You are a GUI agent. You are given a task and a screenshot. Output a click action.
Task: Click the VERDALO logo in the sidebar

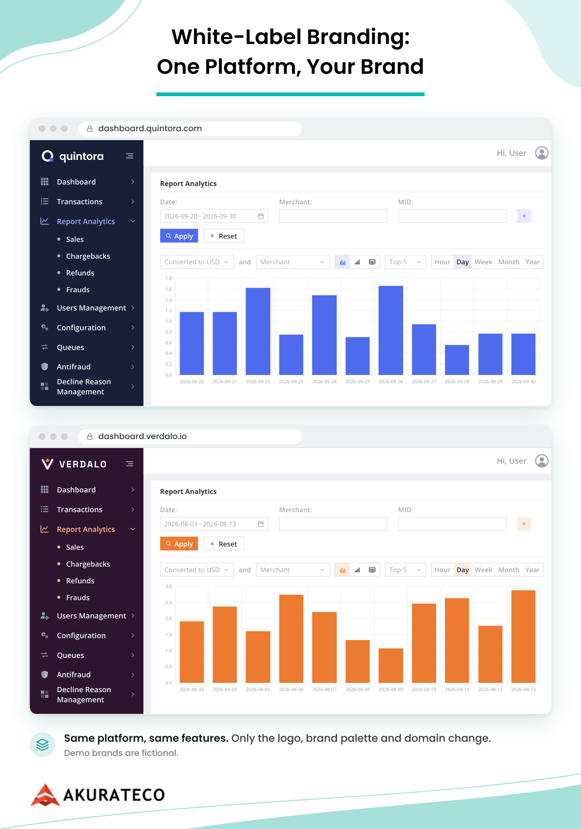(x=74, y=464)
